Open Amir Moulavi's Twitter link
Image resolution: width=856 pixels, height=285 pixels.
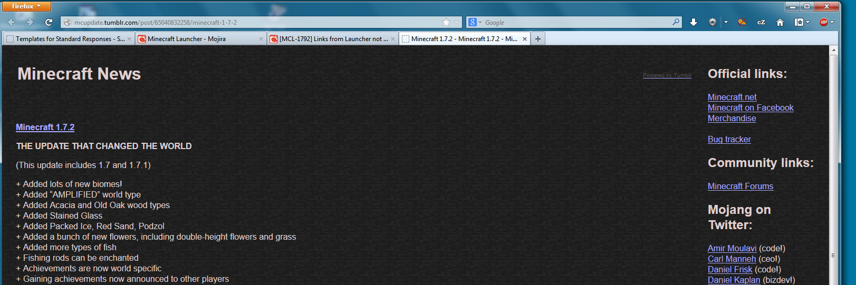coord(732,249)
